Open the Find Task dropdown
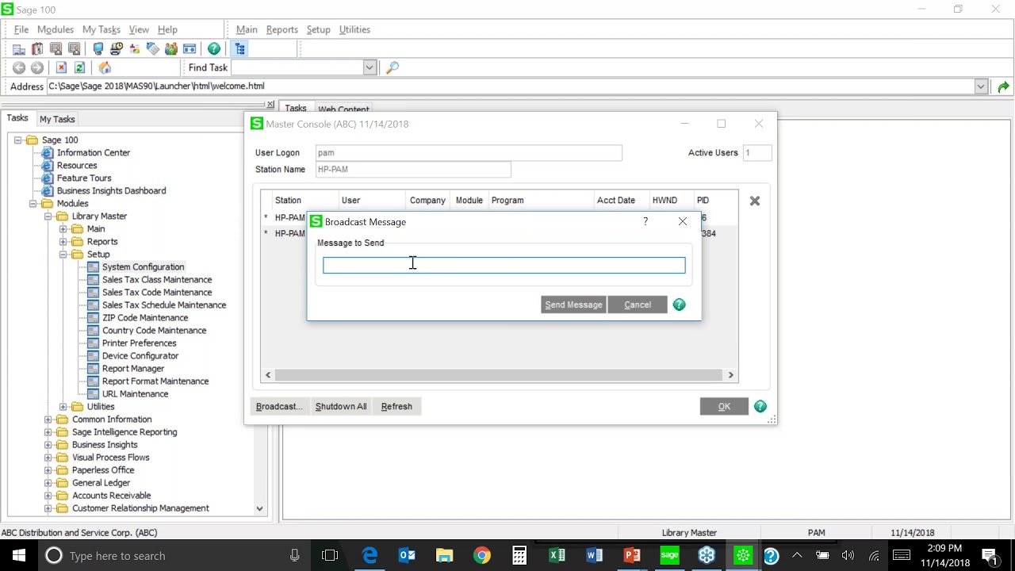 click(x=370, y=68)
